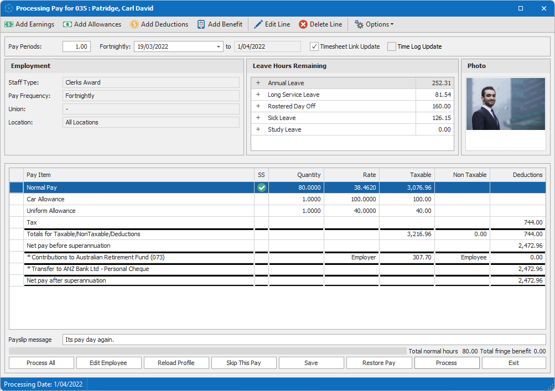The height and width of the screenshot is (391, 555).
Task: Click the Add Allowances icon
Action: pyautogui.click(x=68, y=24)
